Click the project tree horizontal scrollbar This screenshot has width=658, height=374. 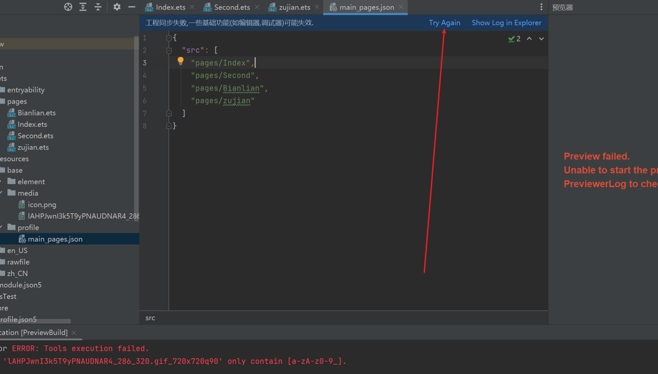tap(35, 321)
